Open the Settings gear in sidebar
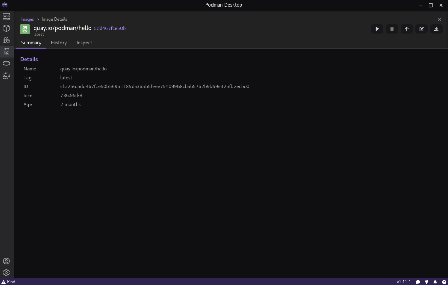 6,273
